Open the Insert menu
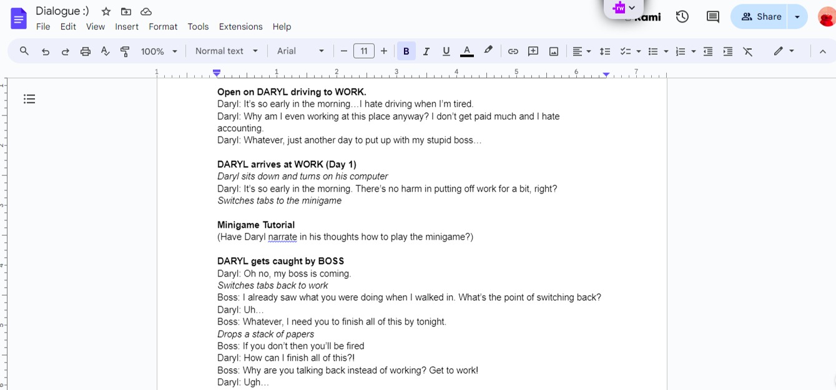This screenshot has height=390, width=836. click(127, 27)
